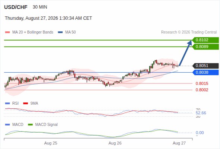Screen dimensions: 220x149
Task: Click the 0.8089 green price tag
Action: pyautogui.click(x=205, y=47)
